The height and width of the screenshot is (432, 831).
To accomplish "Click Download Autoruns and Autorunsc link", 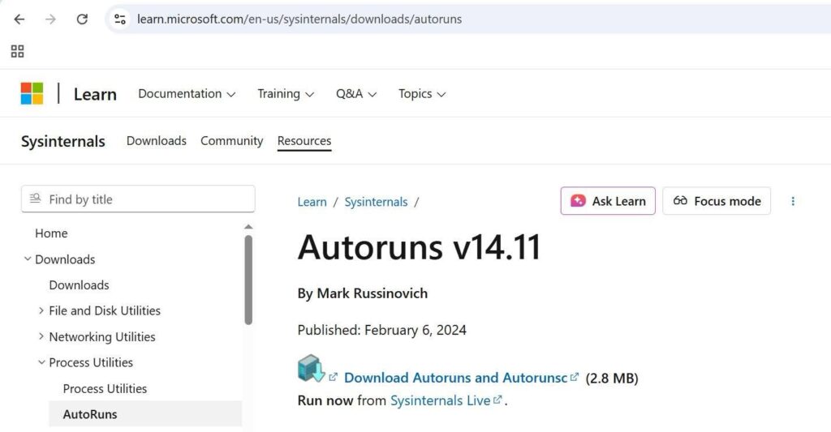I will tap(455, 378).
